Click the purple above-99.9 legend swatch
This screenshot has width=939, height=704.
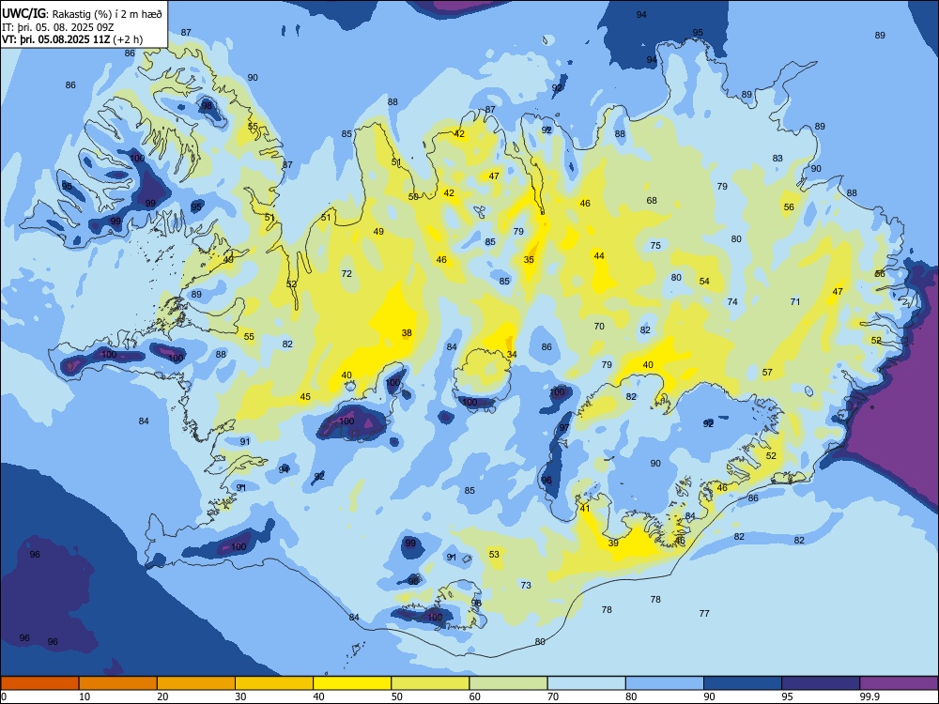tap(899, 683)
